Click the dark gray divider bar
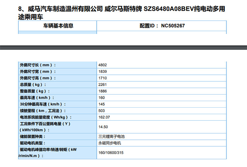 [123, 47]
